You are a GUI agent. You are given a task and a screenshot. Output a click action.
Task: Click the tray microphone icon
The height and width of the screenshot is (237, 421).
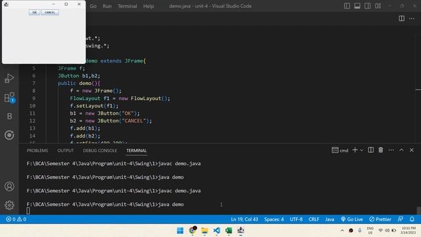(x=360, y=230)
